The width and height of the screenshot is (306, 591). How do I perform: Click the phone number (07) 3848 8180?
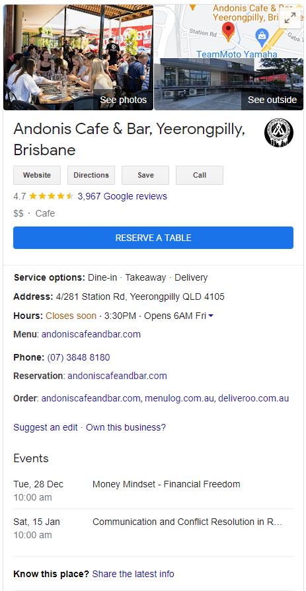79,357
